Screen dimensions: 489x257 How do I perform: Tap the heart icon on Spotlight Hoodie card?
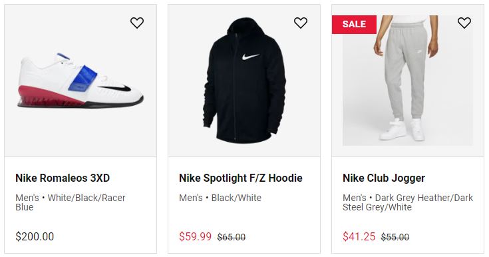301,23
